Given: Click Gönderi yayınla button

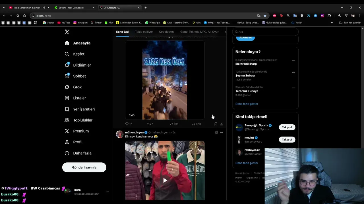Looking at the screenshot, I should (84, 167).
